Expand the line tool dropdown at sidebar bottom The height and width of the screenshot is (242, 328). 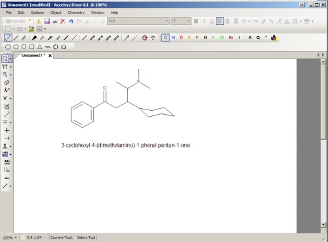(10, 186)
